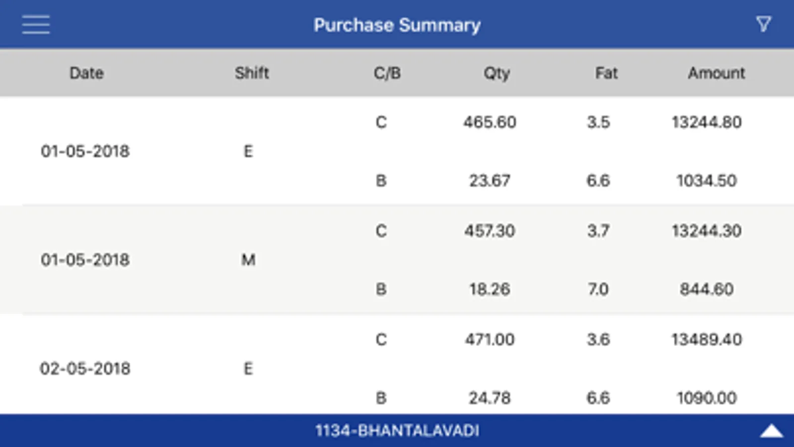Click the Shift column header

pos(252,73)
